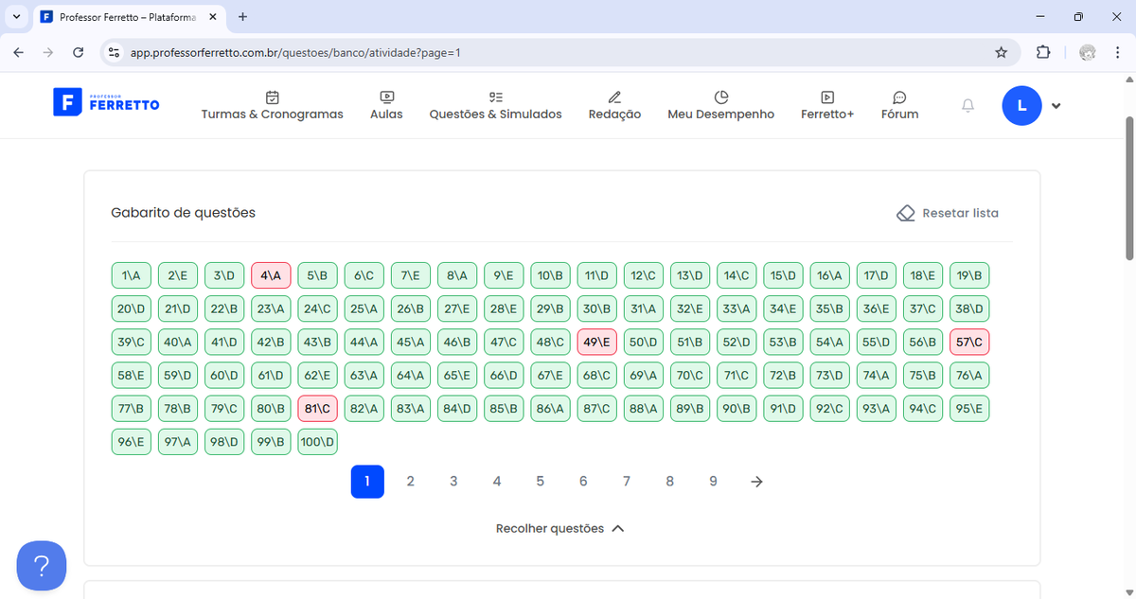
Task: Select current page 1 button
Action: [x=367, y=482]
